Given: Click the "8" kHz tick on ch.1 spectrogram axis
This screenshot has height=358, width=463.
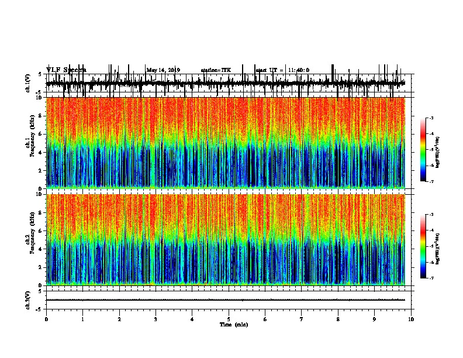Looking at the screenshot, I should 40,116.
